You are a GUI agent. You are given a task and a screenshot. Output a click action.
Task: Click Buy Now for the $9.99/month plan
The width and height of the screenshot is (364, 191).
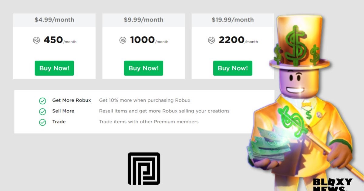point(143,68)
